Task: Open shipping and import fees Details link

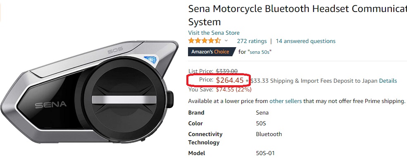Action: coord(388,81)
